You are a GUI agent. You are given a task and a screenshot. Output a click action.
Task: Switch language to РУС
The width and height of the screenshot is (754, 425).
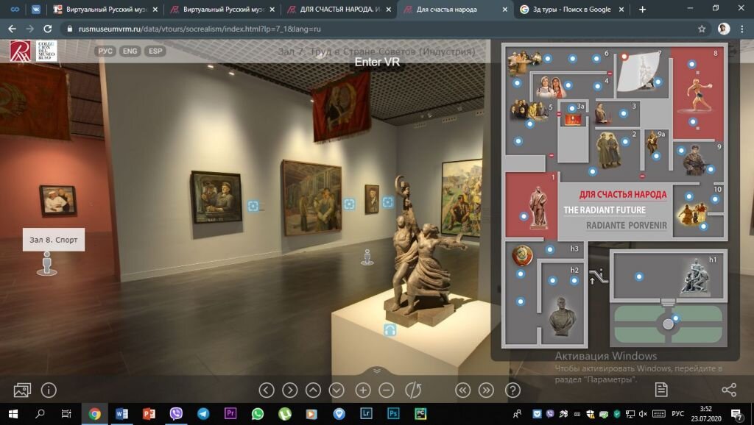point(105,51)
